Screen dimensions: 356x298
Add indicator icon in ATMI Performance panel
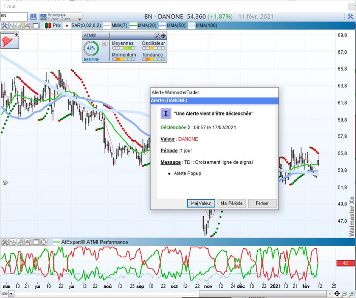point(13,242)
